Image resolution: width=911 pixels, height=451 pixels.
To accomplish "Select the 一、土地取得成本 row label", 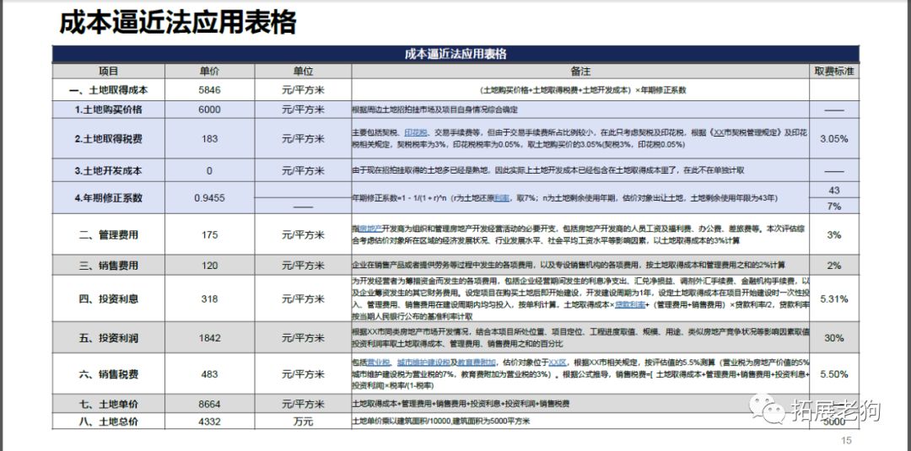I will coord(109,90).
